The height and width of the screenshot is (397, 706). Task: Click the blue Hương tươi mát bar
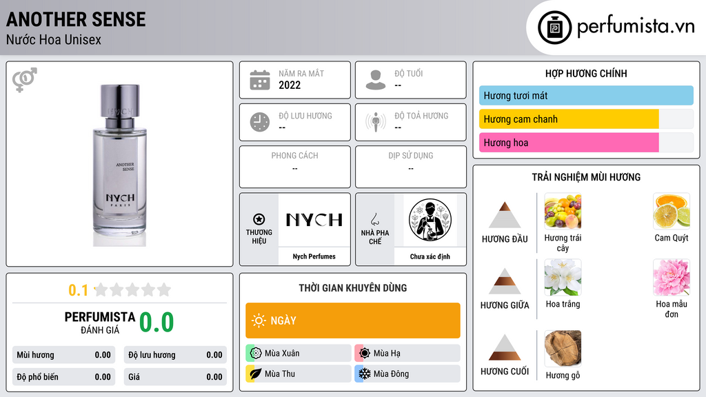coord(586,95)
